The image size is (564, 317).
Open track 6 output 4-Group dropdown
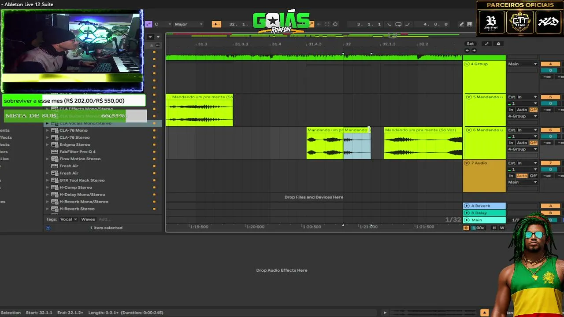click(x=523, y=149)
